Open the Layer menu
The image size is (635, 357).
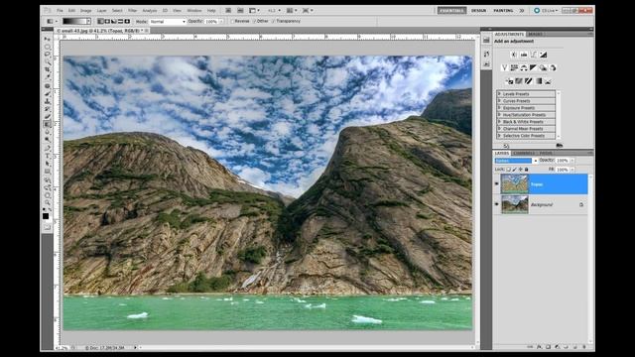click(x=101, y=11)
